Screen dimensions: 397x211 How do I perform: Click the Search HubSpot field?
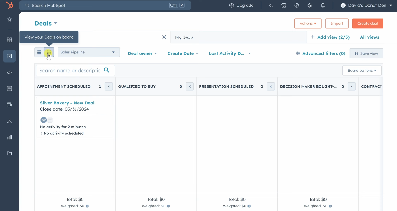click(x=105, y=5)
